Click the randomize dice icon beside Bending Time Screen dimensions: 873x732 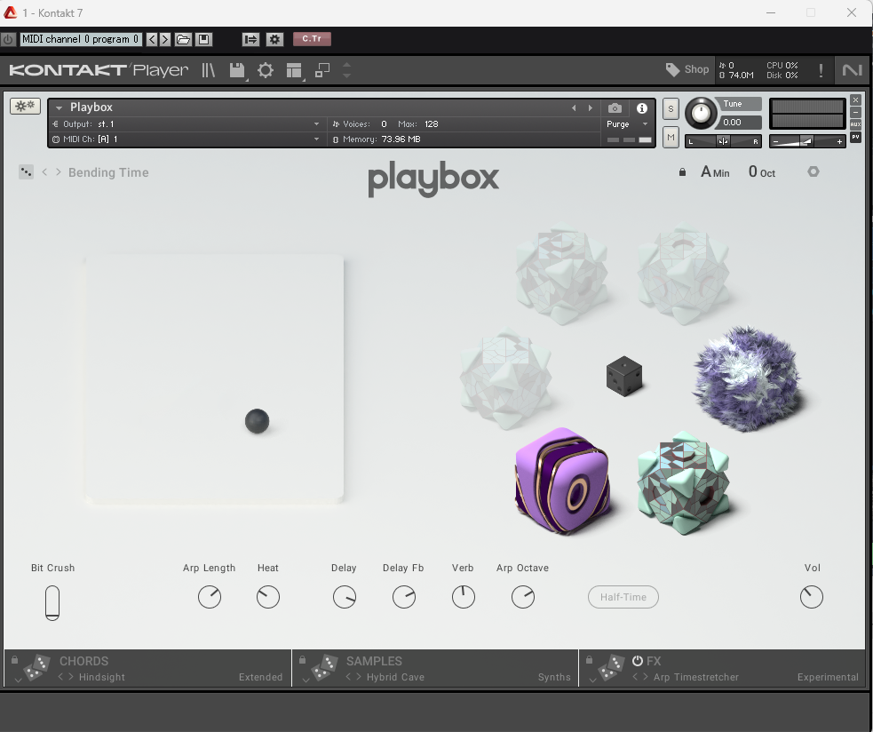click(26, 172)
